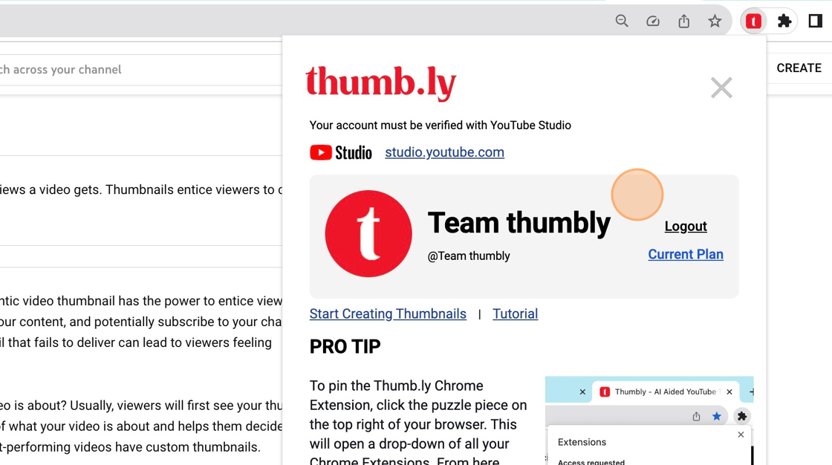832x465 pixels.
Task: Click the verification notice text
Action: click(441, 126)
